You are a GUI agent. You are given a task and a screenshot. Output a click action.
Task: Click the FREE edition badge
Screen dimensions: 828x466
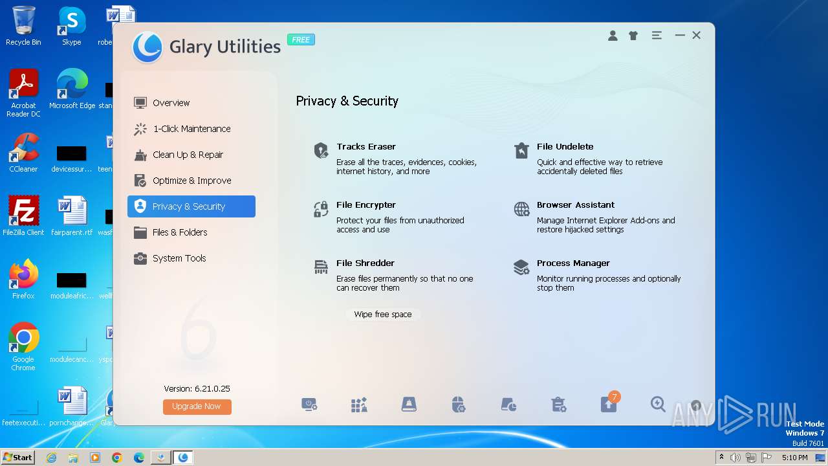tap(301, 39)
